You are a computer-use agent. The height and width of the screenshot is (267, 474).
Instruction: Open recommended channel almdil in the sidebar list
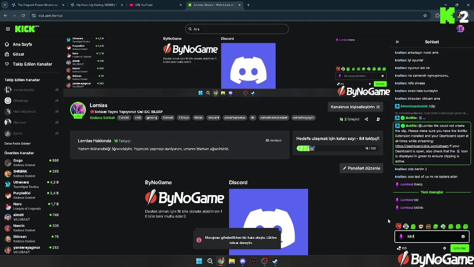(x=31, y=217)
